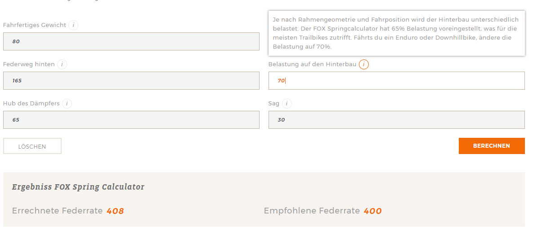Click the Belastung auf den Hinterbau field

click(396, 81)
